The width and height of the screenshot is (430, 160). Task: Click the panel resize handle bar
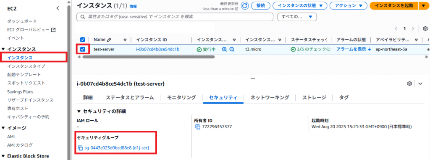pos(253,79)
